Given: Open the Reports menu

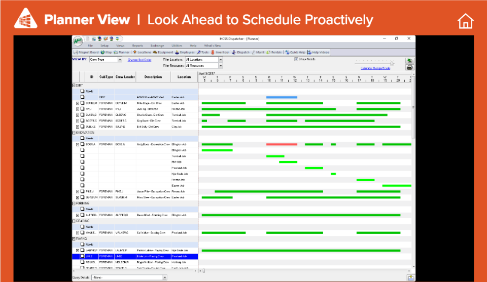Looking at the screenshot, I should click(x=137, y=46).
